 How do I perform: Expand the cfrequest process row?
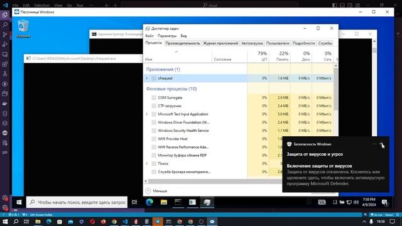[x=147, y=78]
